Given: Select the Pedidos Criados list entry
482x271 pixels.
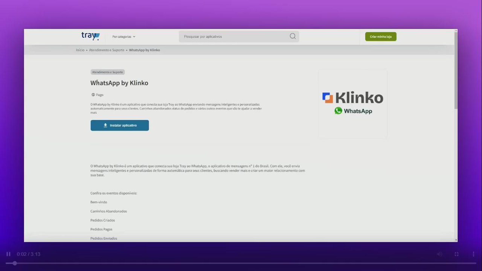Looking at the screenshot, I should 102,220.
